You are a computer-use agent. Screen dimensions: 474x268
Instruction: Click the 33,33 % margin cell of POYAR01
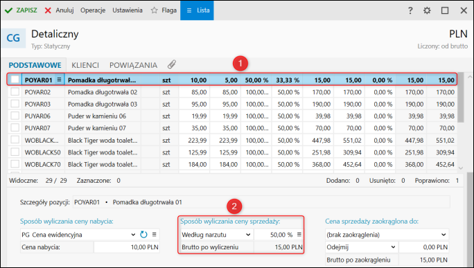coord(288,80)
